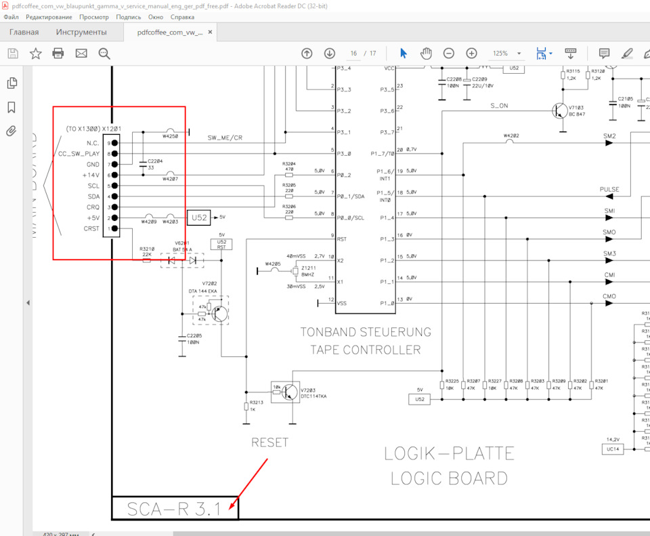Open the Attachments paperclip panel

coord(12,131)
